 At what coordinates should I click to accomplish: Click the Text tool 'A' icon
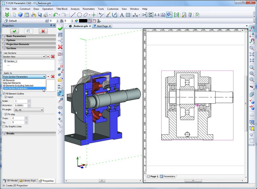(122, 15)
